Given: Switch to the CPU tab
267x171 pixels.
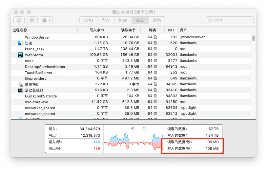Looking at the screenshot, I should [x=89, y=20].
